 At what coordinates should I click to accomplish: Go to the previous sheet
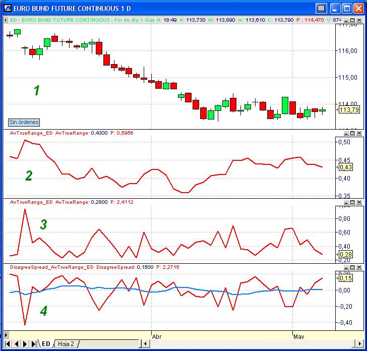pyautogui.click(x=16, y=344)
